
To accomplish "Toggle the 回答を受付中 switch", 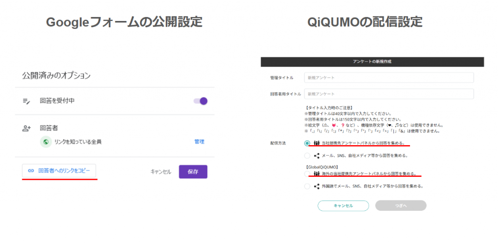I will pyautogui.click(x=200, y=101).
